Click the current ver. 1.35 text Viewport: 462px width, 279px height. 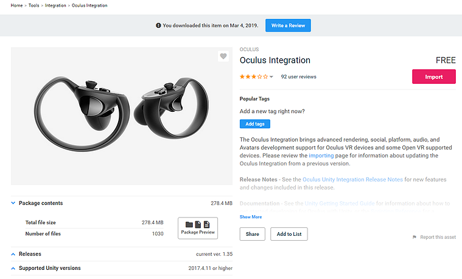point(214,254)
